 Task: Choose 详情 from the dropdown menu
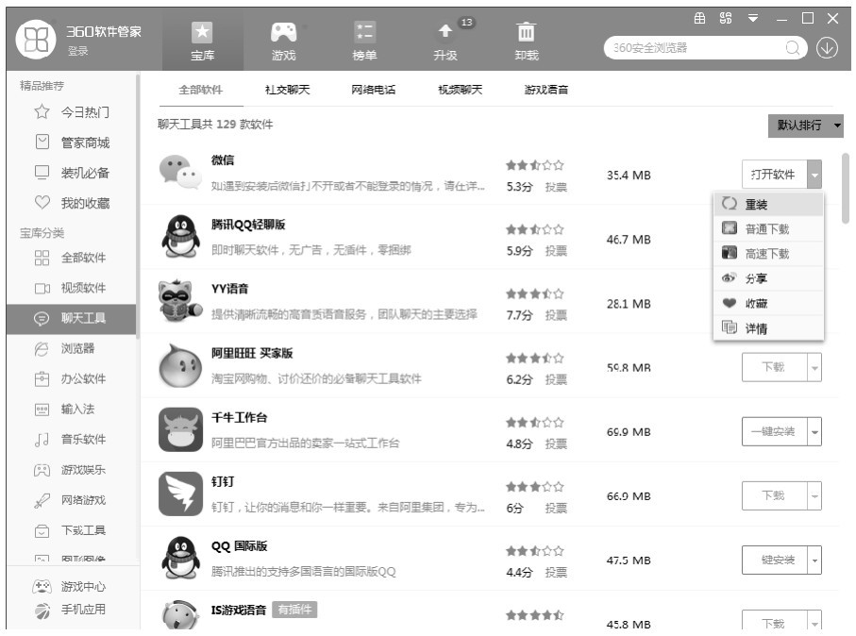(768, 328)
